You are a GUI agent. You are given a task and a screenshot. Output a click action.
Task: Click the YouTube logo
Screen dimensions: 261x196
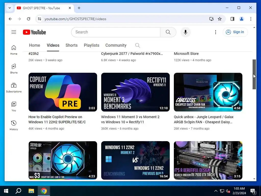[34, 32]
